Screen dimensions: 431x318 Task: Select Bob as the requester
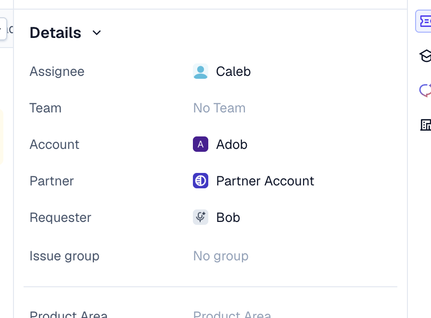(228, 217)
